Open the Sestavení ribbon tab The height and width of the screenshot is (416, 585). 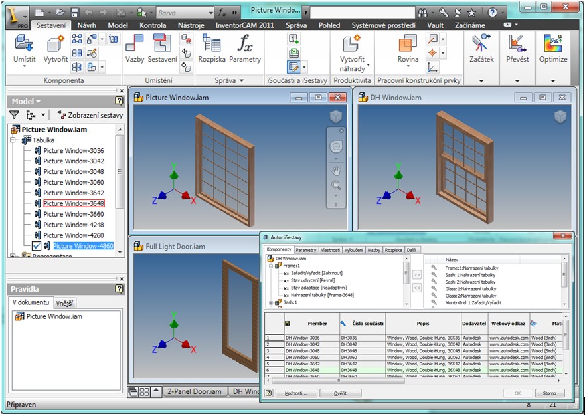pyautogui.click(x=51, y=25)
